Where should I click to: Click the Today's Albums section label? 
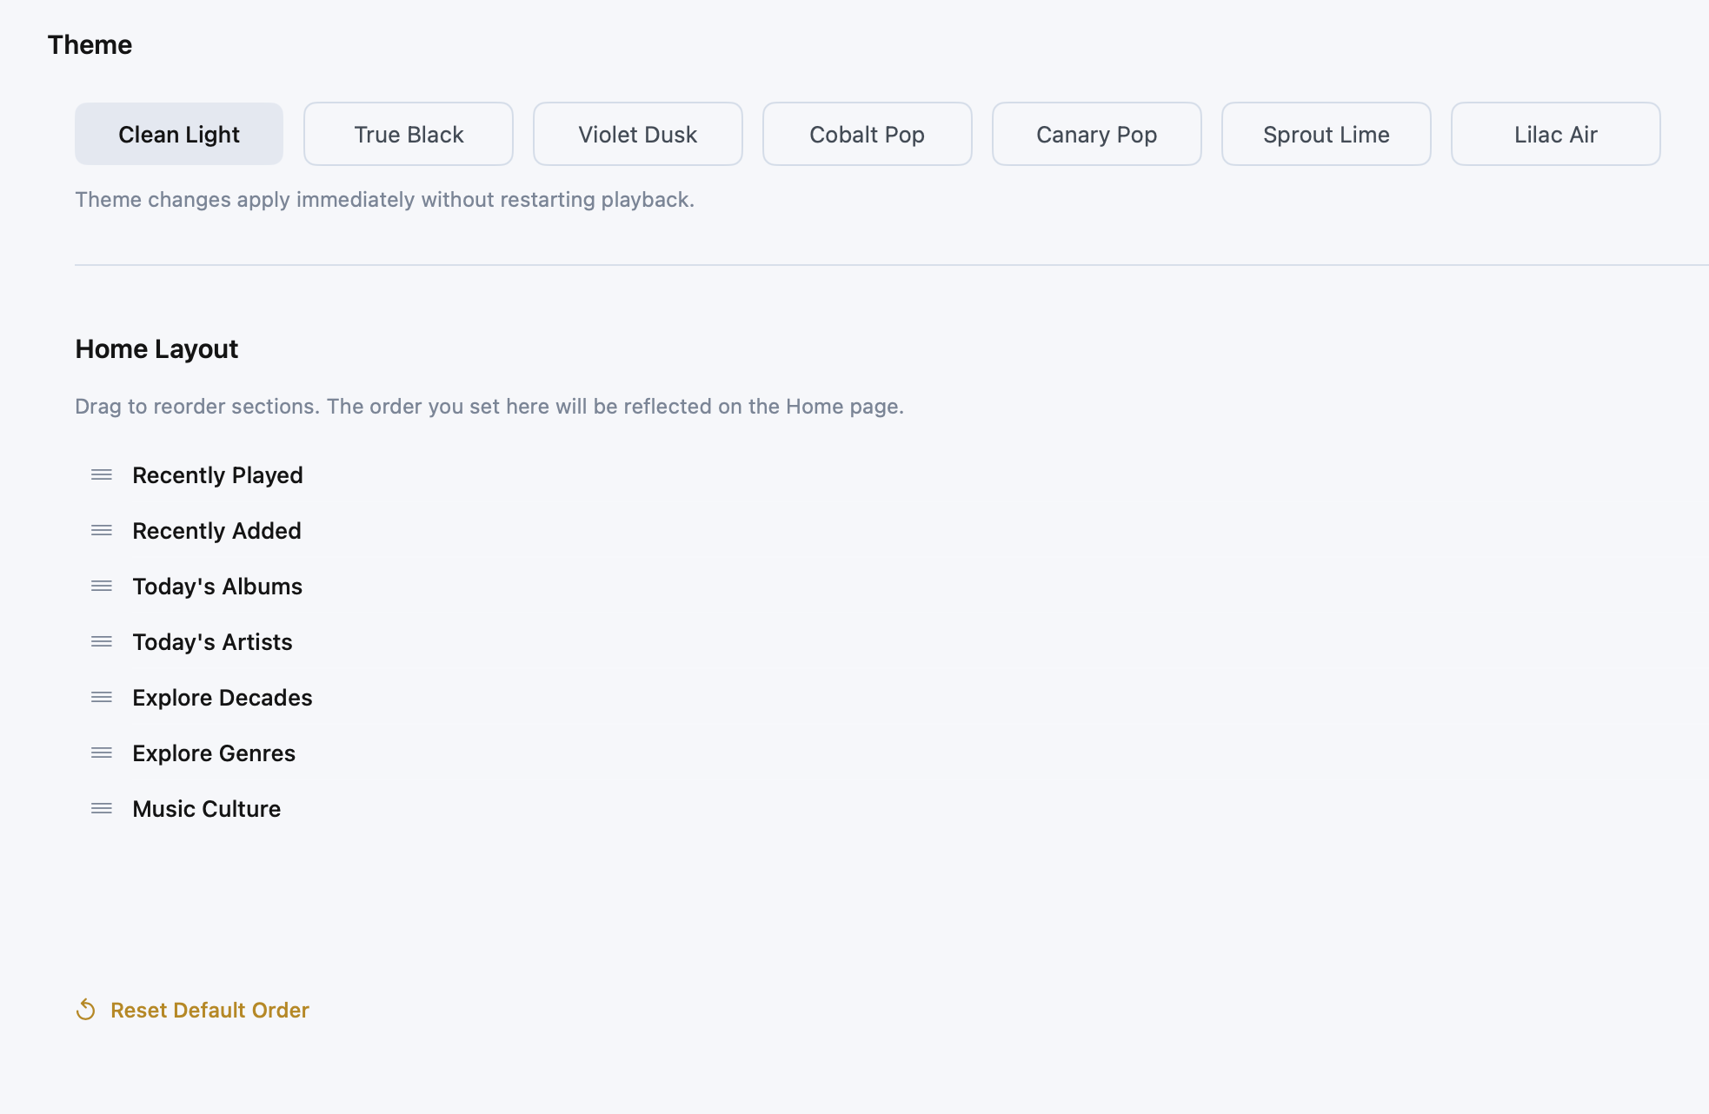click(217, 587)
